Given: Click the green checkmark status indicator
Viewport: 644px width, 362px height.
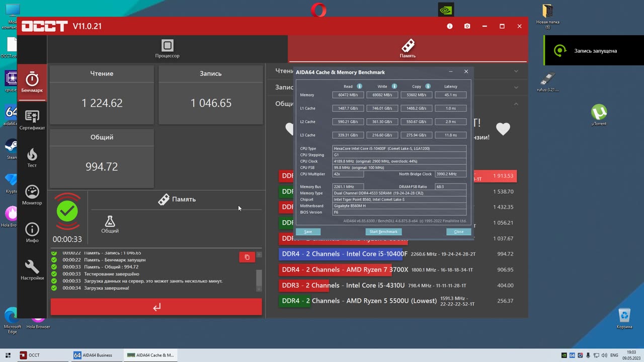Looking at the screenshot, I should click(67, 212).
